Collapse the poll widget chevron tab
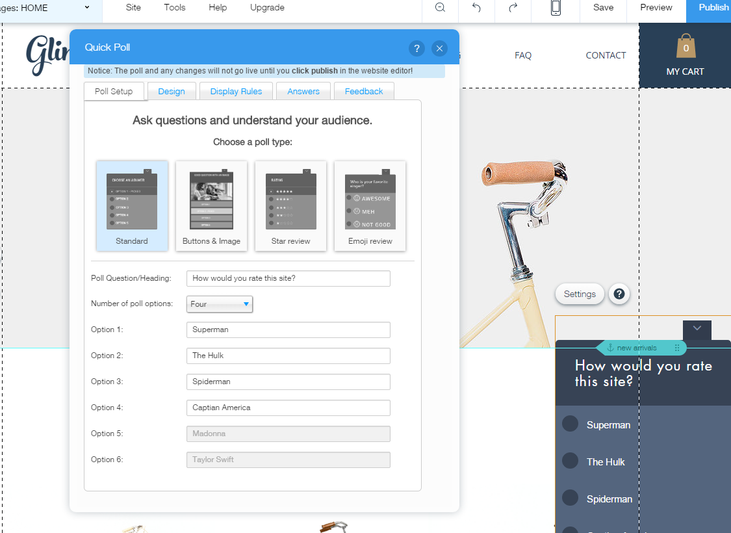Screen dimensions: 731x533 tap(697, 329)
